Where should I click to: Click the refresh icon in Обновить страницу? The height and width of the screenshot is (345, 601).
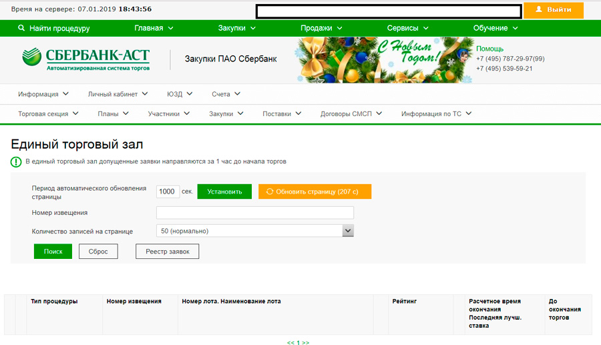pos(270,192)
